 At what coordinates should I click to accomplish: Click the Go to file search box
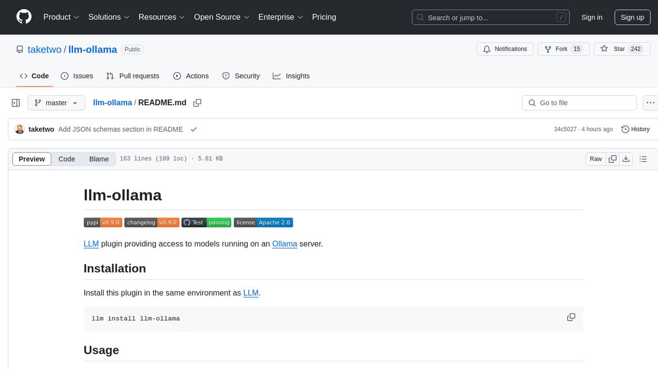[579, 103]
